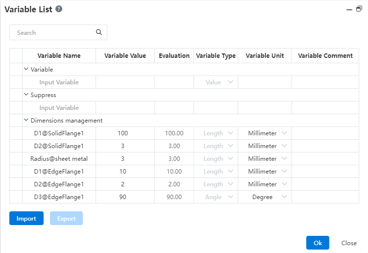Click the Variable List dialog title

pos(28,9)
